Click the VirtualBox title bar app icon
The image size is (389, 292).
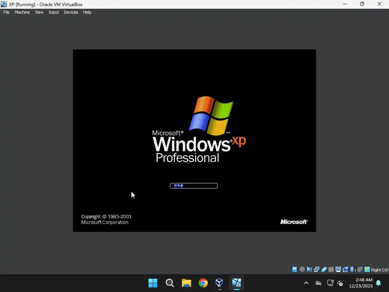(4, 4)
